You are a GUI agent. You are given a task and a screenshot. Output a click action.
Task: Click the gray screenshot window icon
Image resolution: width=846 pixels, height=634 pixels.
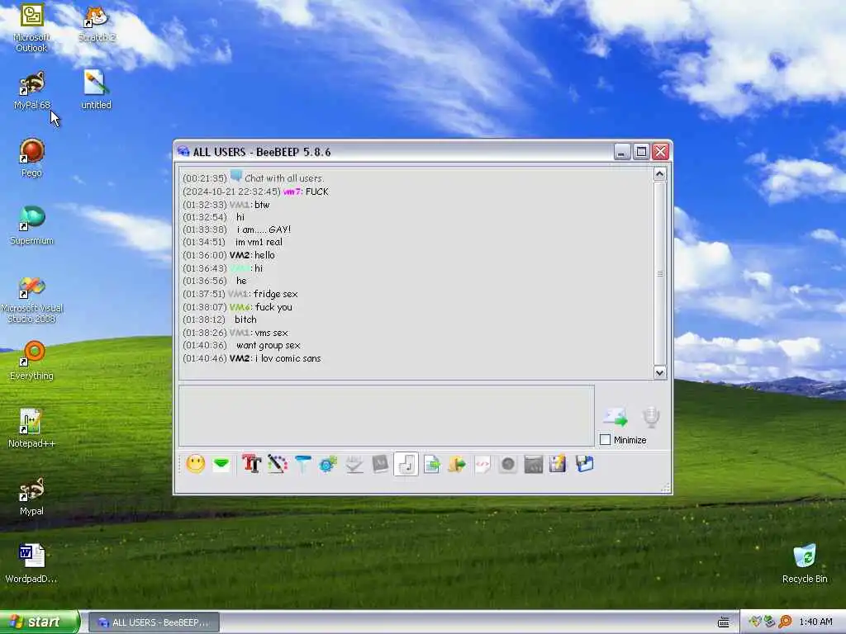pyautogui.click(x=533, y=464)
